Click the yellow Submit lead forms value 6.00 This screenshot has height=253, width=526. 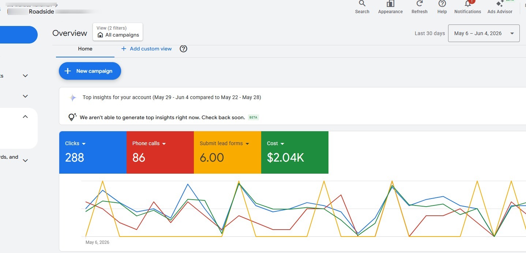(x=212, y=158)
